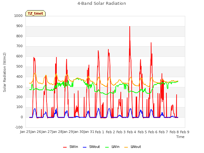The width and height of the screenshot is (204, 153).
Task: Click the SWin peak near 740 on Feb 6
Action: 151,43
